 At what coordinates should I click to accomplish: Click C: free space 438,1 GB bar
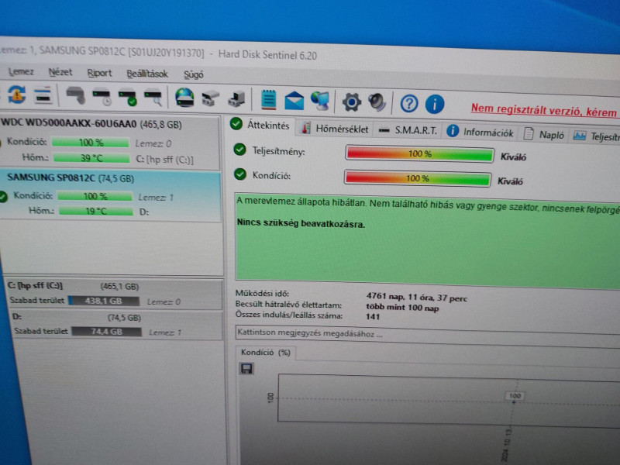point(104,301)
